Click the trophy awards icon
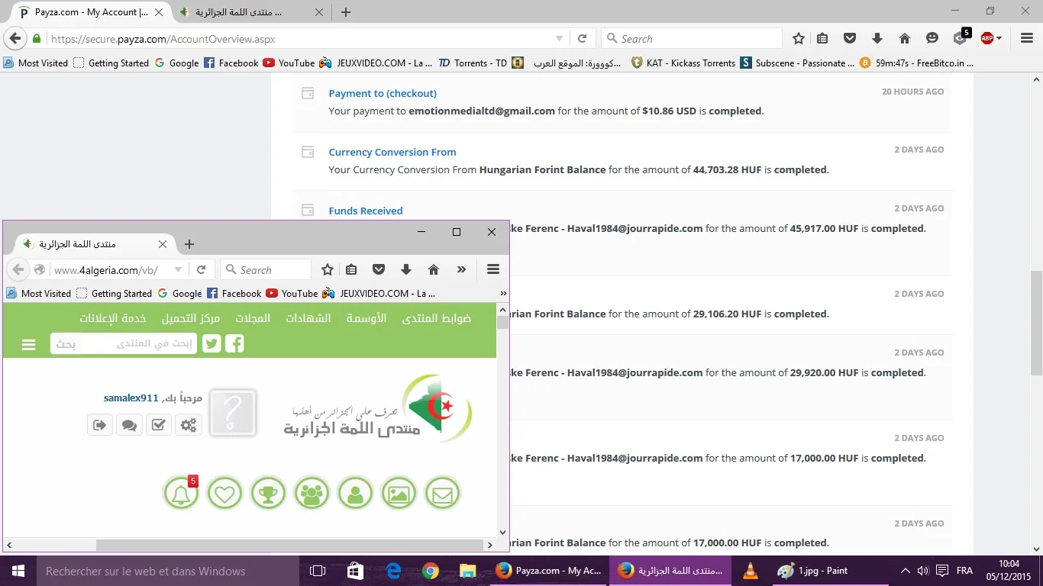1043x586 pixels. click(268, 494)
